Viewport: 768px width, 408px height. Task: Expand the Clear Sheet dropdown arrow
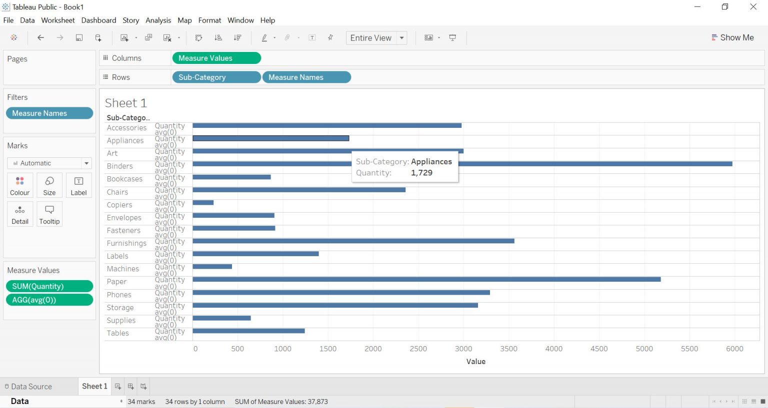[179, 37]
